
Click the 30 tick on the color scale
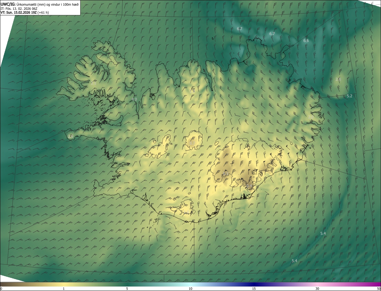[317, 289]
